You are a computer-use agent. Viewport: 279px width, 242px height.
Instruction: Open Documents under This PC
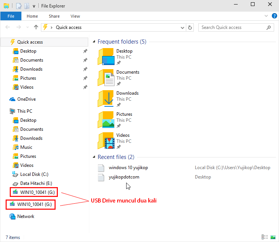(32, 129)
